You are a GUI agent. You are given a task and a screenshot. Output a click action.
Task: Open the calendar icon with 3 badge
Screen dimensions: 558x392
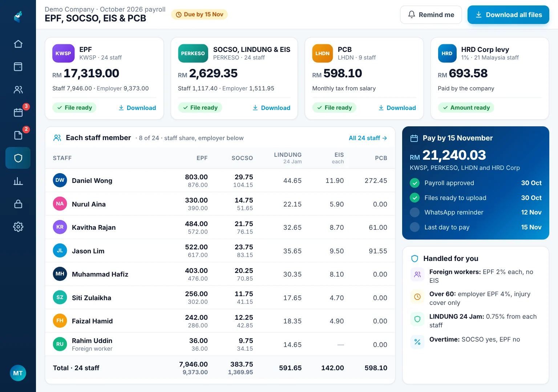(18, 113)
